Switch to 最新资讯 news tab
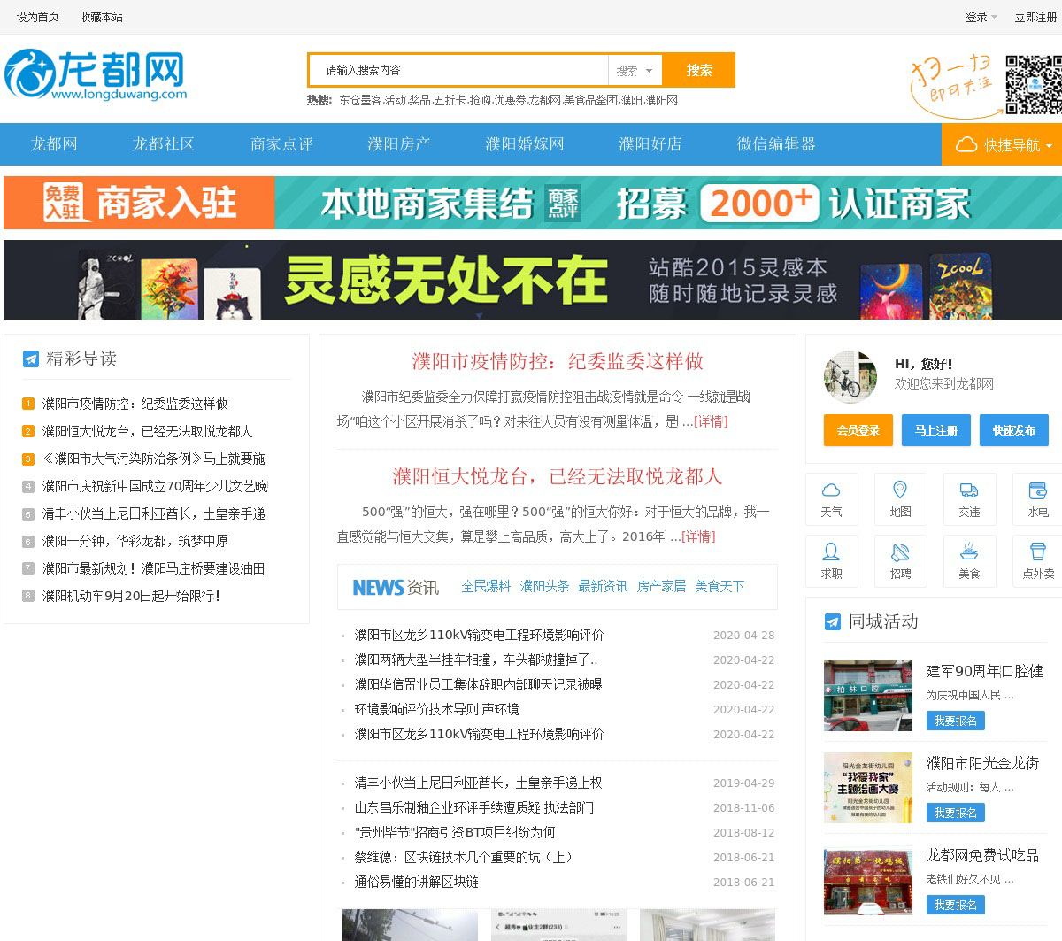1062x941 pixels. (x=603, y=586)
